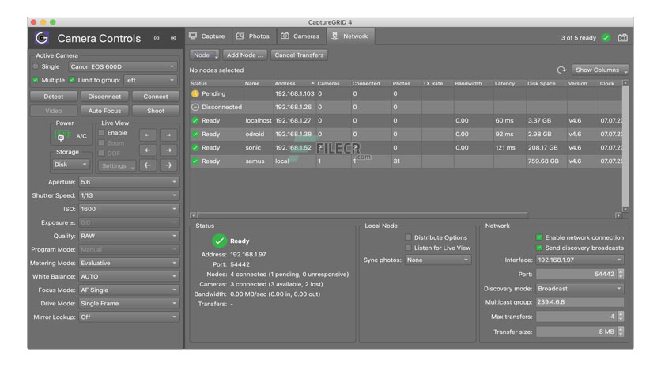Click the Max transfers stepper
Viewport: 661px width, 383px height.
(621, 317)
